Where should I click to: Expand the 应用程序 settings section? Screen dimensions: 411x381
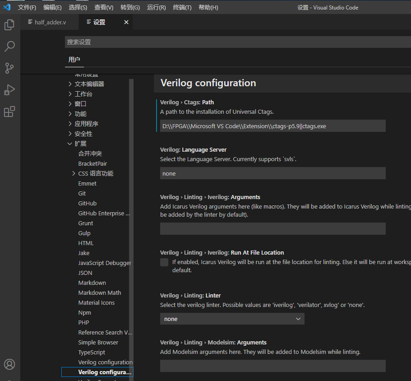[x=70, y=124]
